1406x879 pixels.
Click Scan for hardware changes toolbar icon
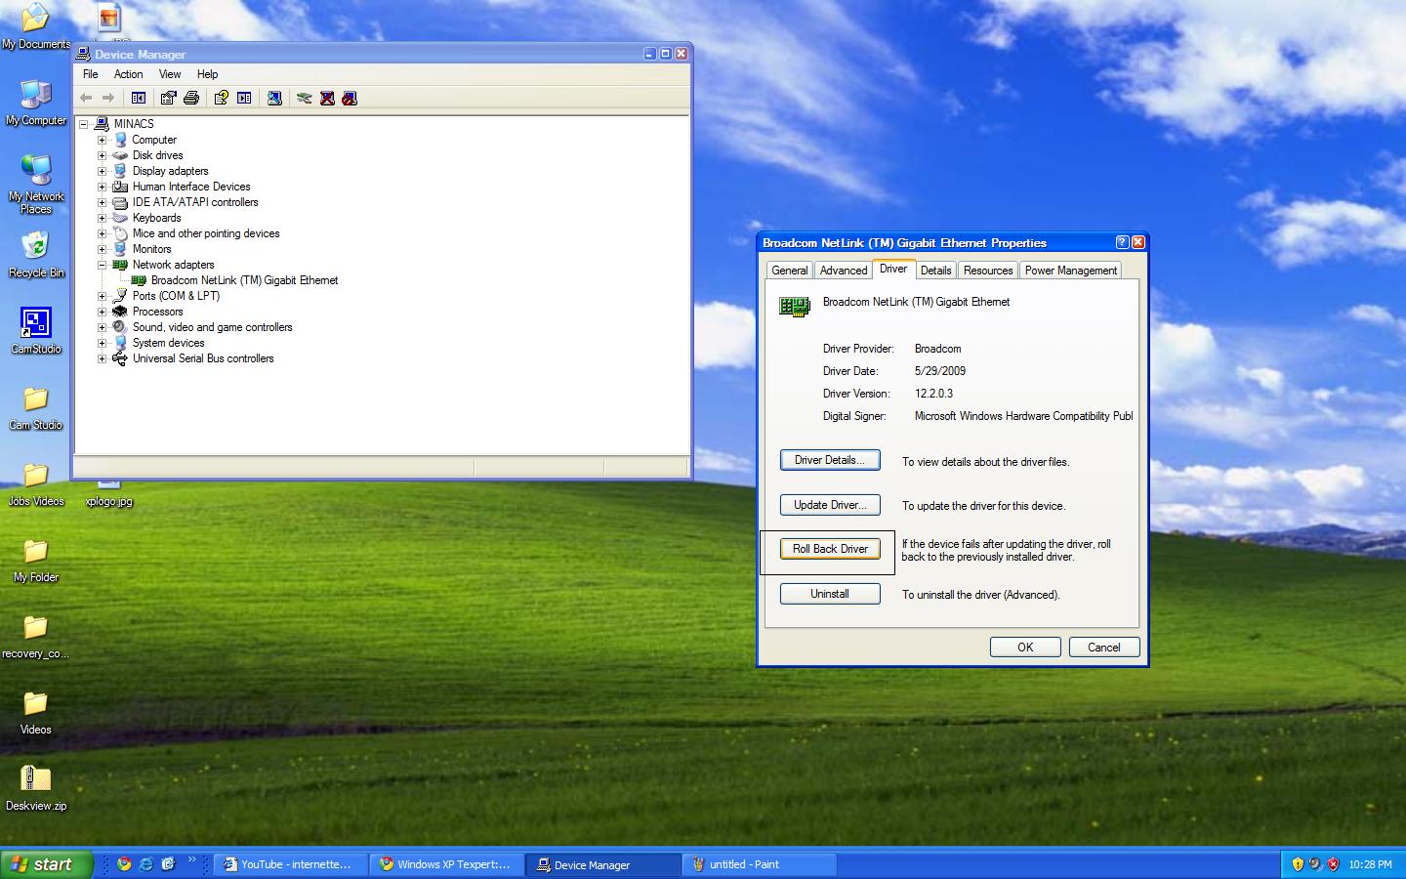click(274, 98)
